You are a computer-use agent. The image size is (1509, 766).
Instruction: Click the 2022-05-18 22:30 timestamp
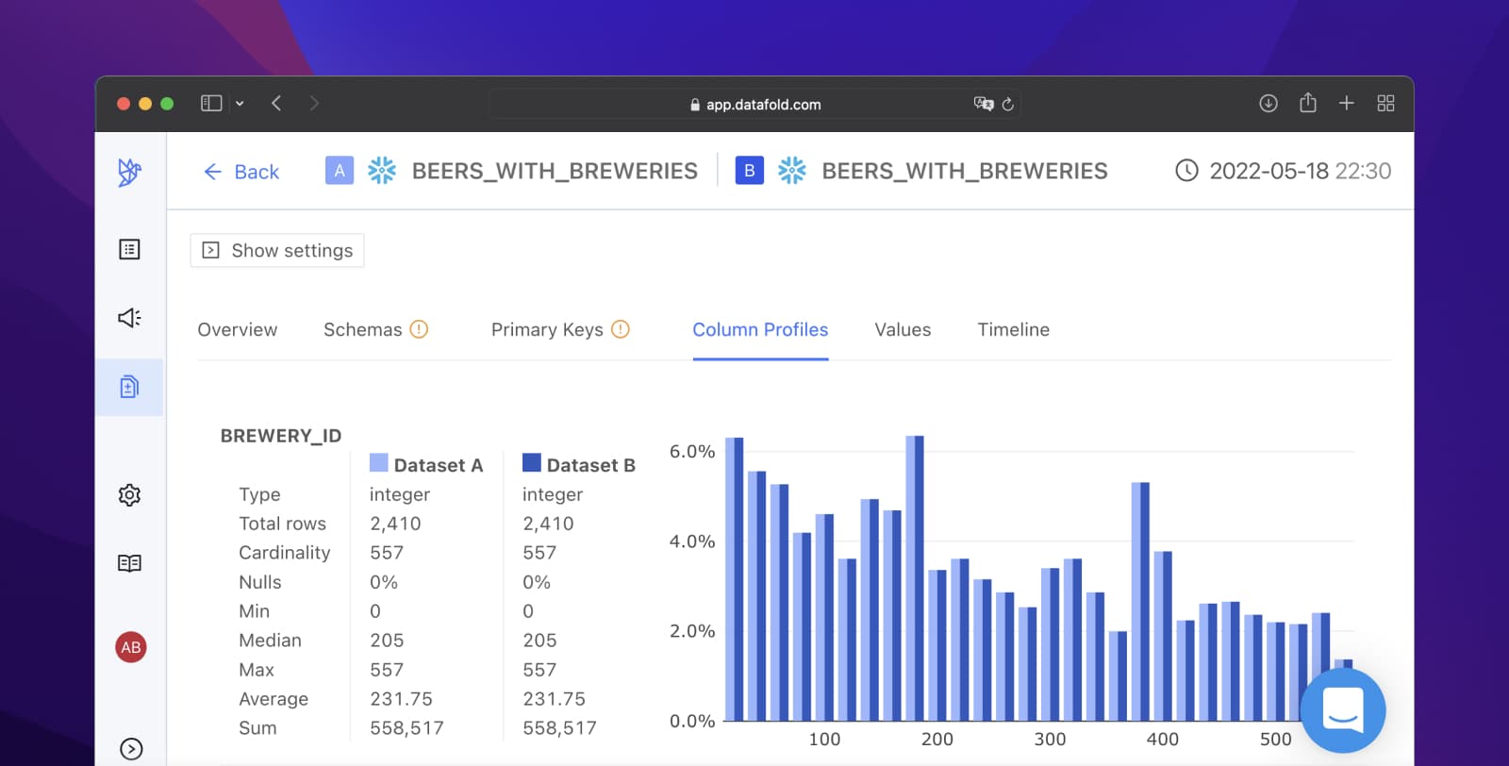(1301, 171)
